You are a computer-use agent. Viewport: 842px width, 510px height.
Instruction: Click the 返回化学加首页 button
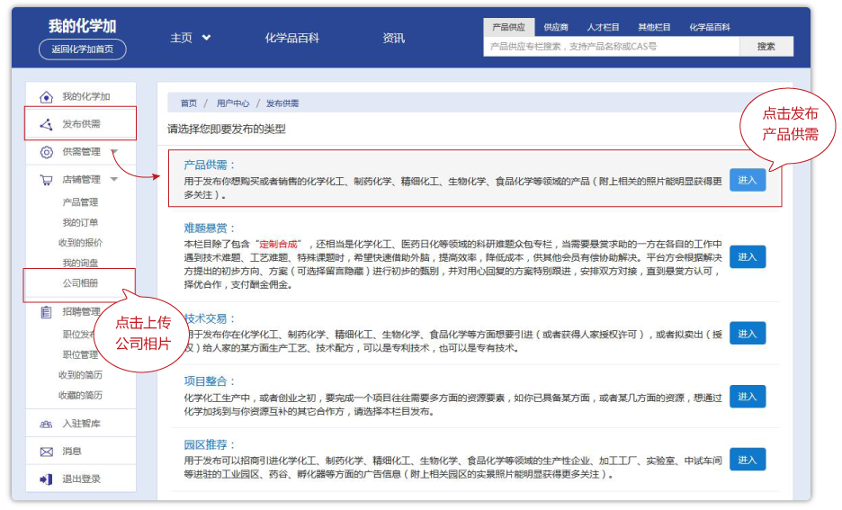tap(83, 49)
